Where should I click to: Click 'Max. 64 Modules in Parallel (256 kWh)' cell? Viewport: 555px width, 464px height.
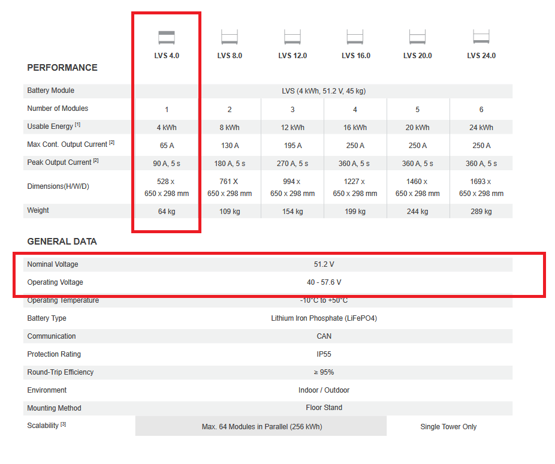(261, 426)
